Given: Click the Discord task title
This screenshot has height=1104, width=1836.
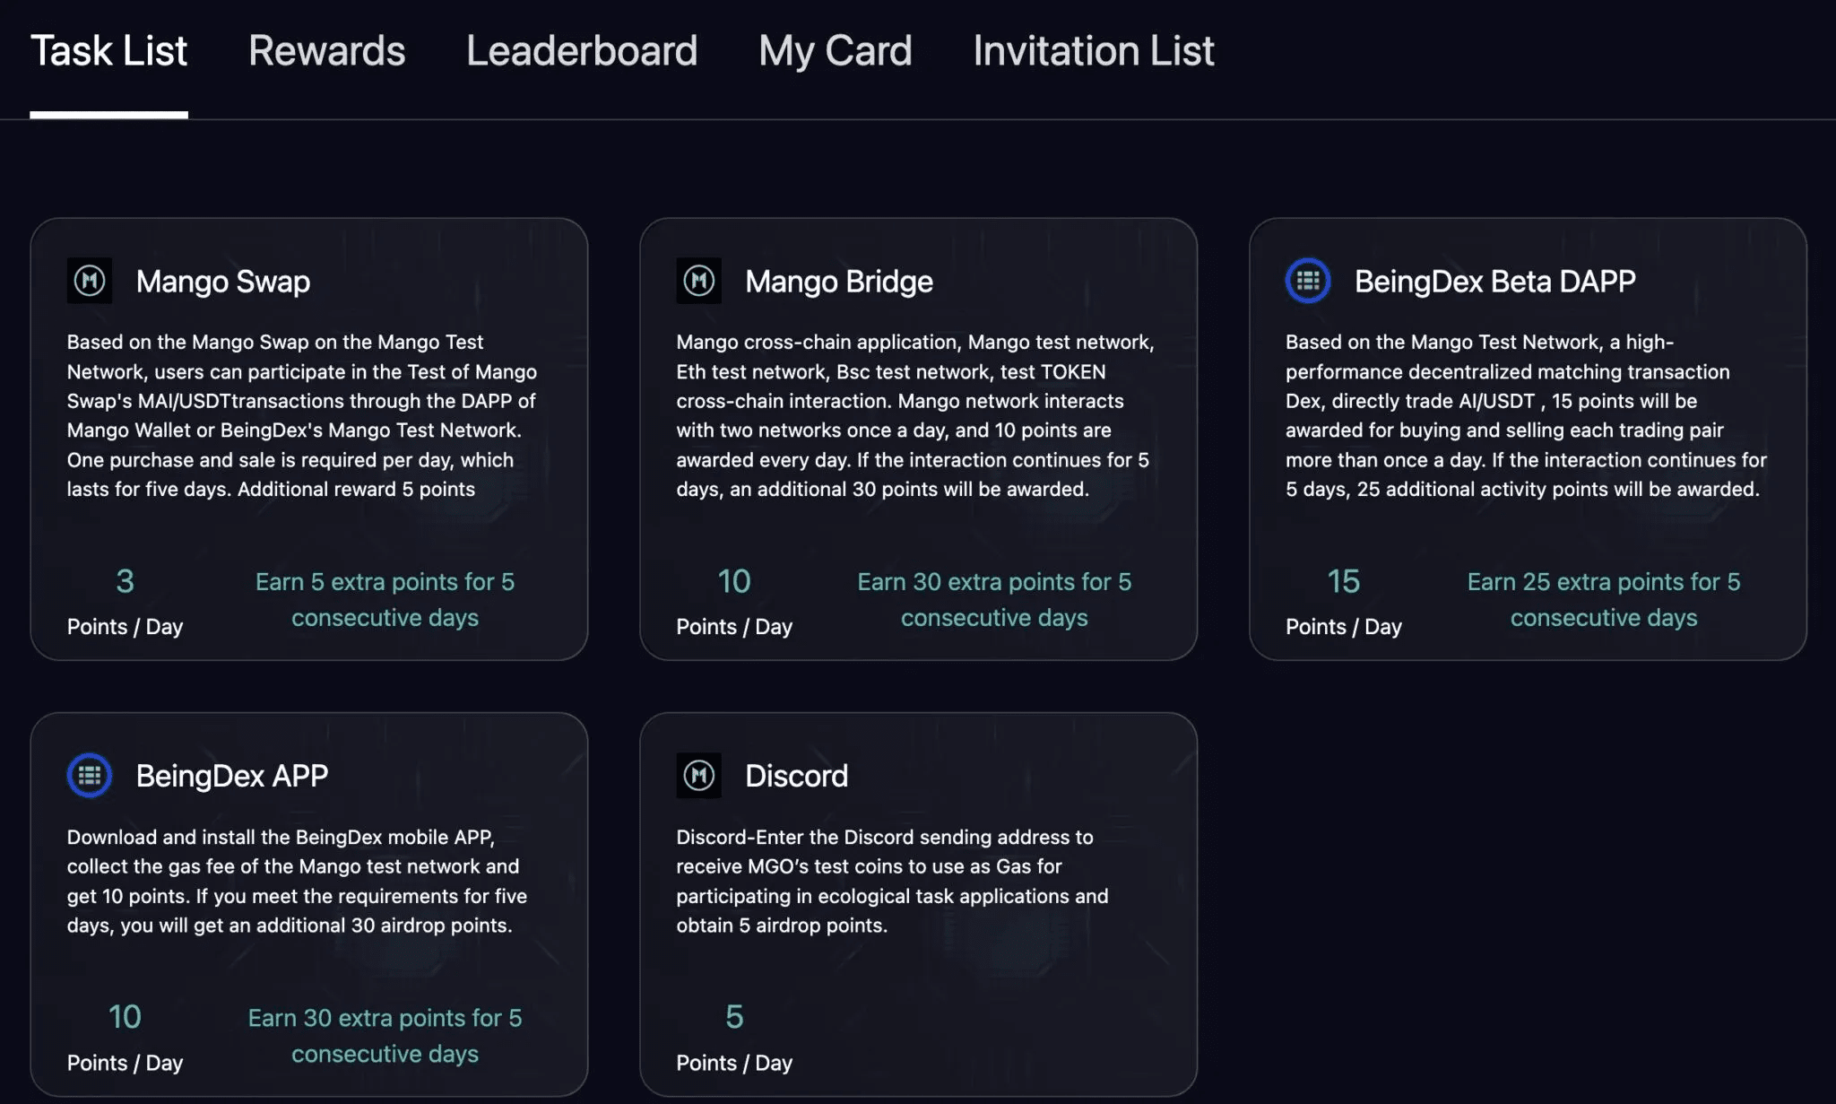Looking at the screenshot, I should pyautogui.click(x=796, y=776).
